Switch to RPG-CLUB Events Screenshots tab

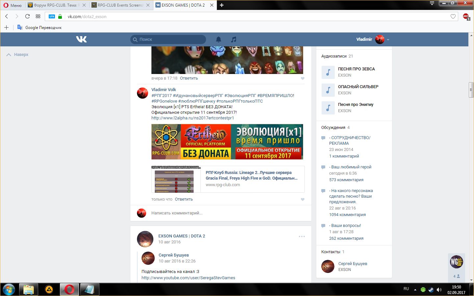(x=120, y=5)
